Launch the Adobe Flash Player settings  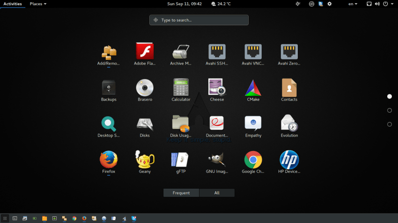pos(145,51)
